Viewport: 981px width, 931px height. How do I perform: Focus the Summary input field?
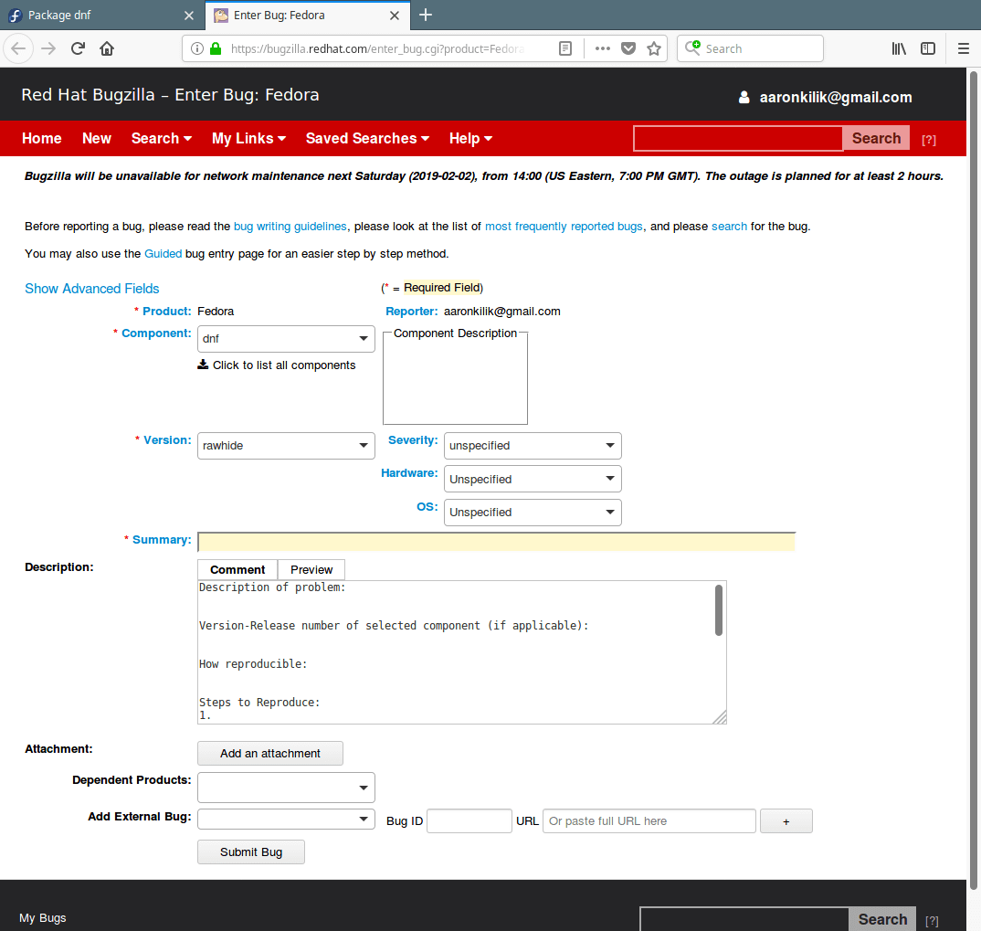[x=496, y=542]
